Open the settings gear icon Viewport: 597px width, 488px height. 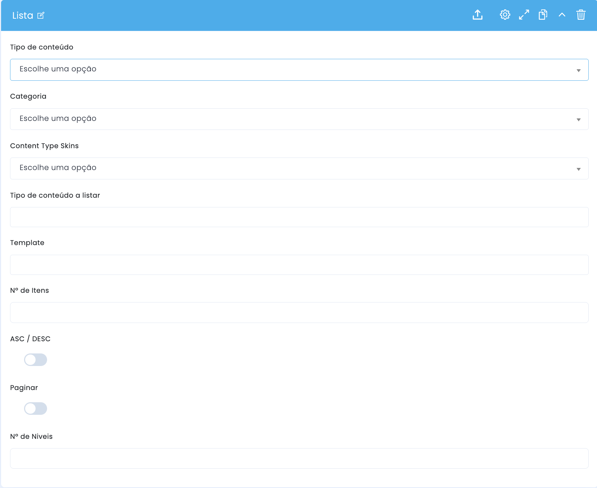coord(505,15)
